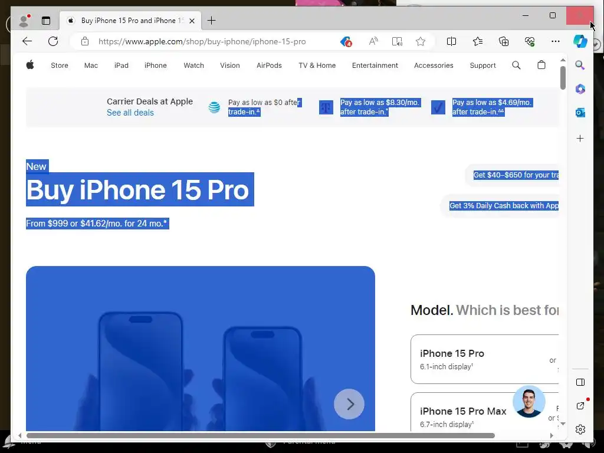Open the site search magnifier icon
The image size is (604, 453).
516,65
